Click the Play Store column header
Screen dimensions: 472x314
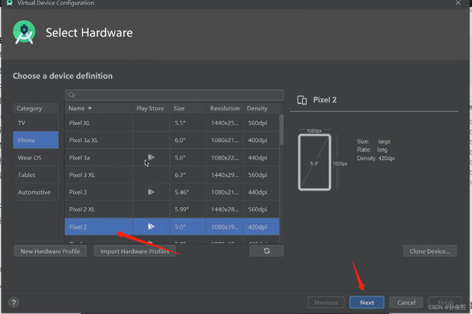click(151, 109)
